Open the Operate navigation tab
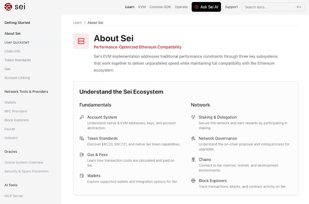The width and height of the screenshot is (309, 204). pos(181,7)
